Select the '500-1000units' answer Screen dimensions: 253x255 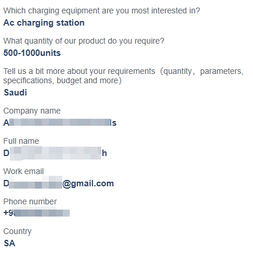tap(32, 53)
